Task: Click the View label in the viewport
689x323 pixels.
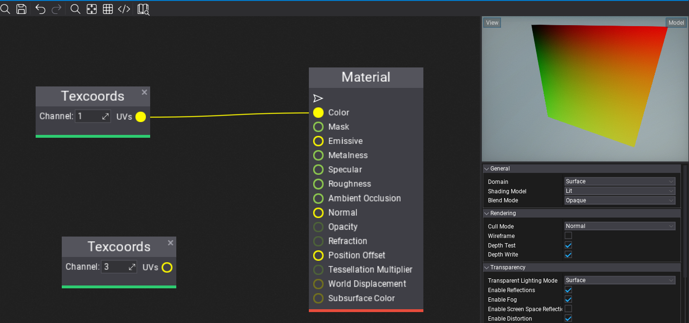Action: 492,22
